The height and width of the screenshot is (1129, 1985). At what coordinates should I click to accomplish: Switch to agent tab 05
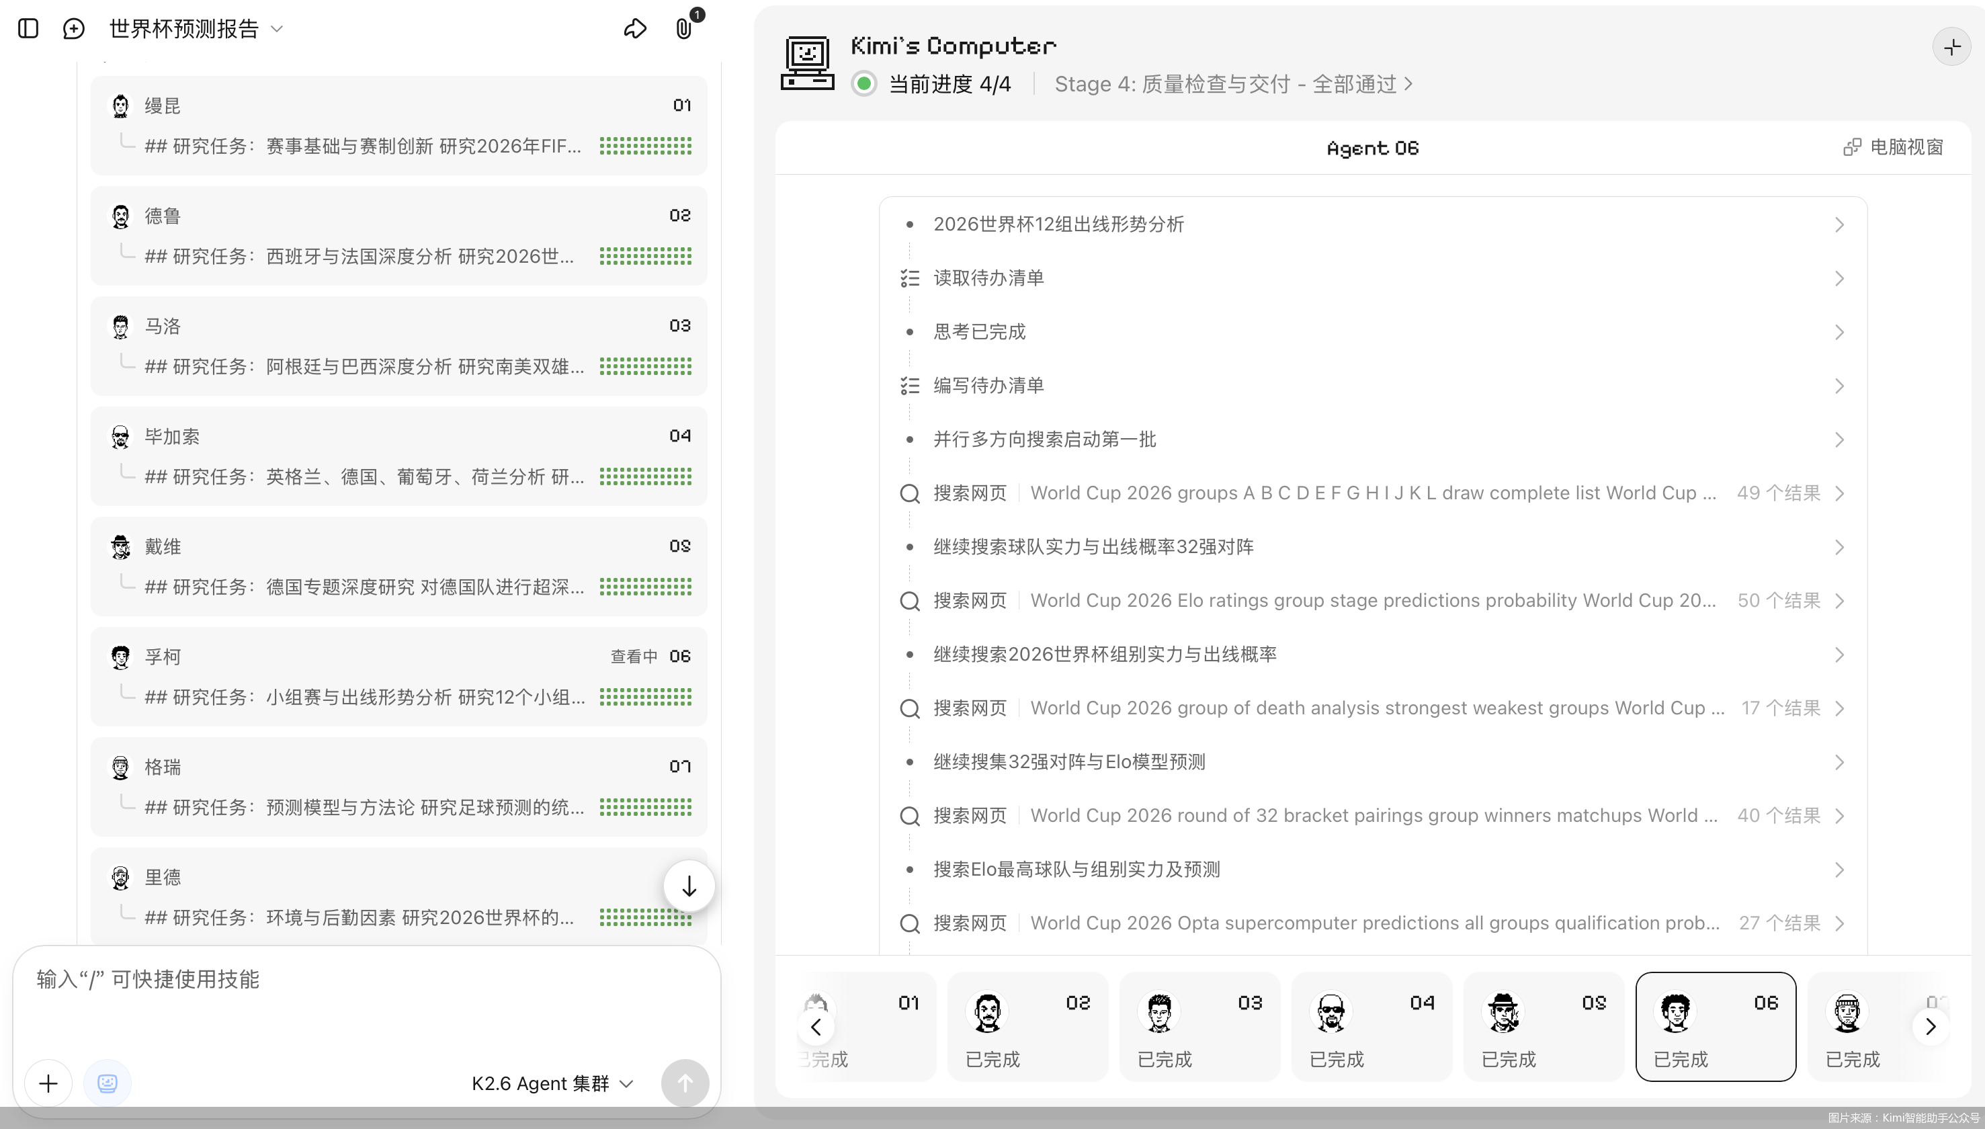pyautogui.click(x=1544, y=1027)
